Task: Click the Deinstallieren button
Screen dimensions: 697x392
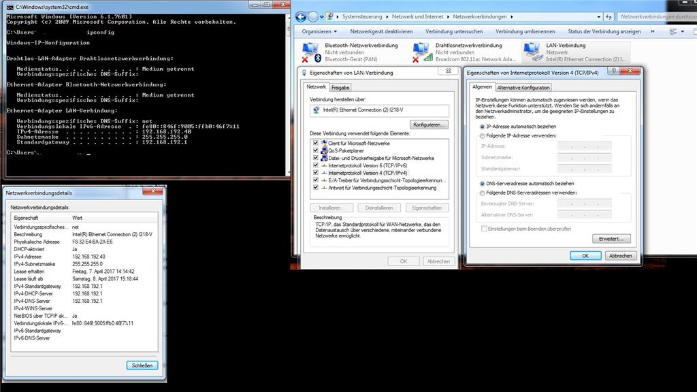Action: point(378,208)
